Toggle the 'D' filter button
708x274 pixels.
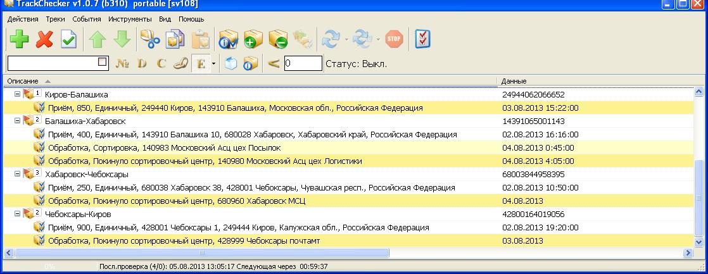[142, 63]
